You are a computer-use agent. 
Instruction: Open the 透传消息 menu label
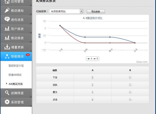(x=17, y=20)
